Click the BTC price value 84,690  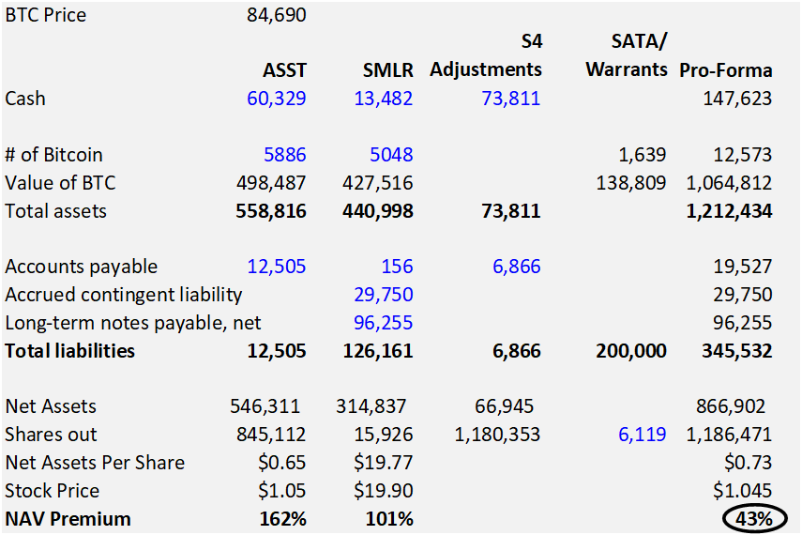coord(276,15)
